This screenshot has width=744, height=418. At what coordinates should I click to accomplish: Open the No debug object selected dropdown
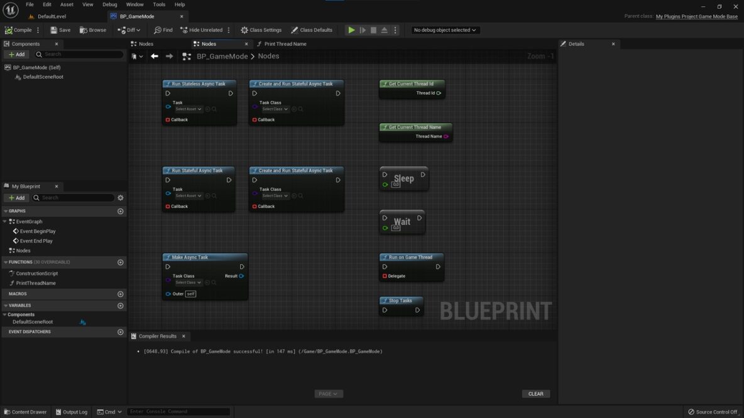point(445,29)
